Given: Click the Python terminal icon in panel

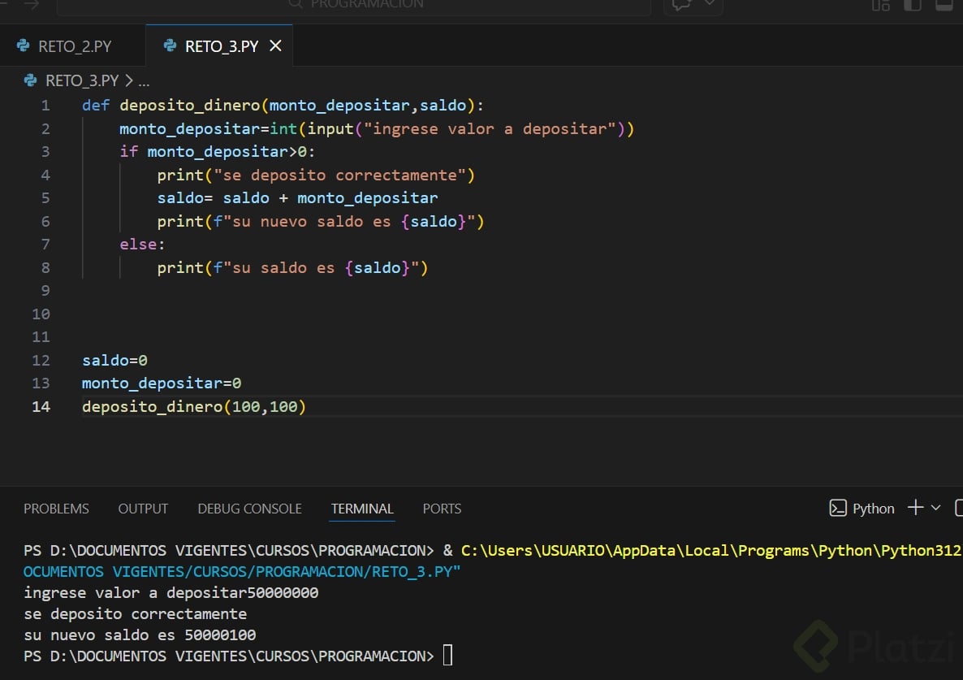Looking at the screenshot, I should 837,509.
